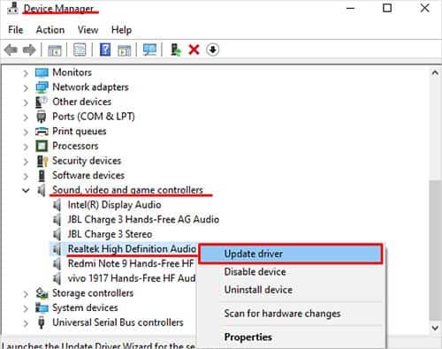Select JBL Charge 3 Hands-Free AG Audio
The image size is (442, 349).
coord(143,219)
